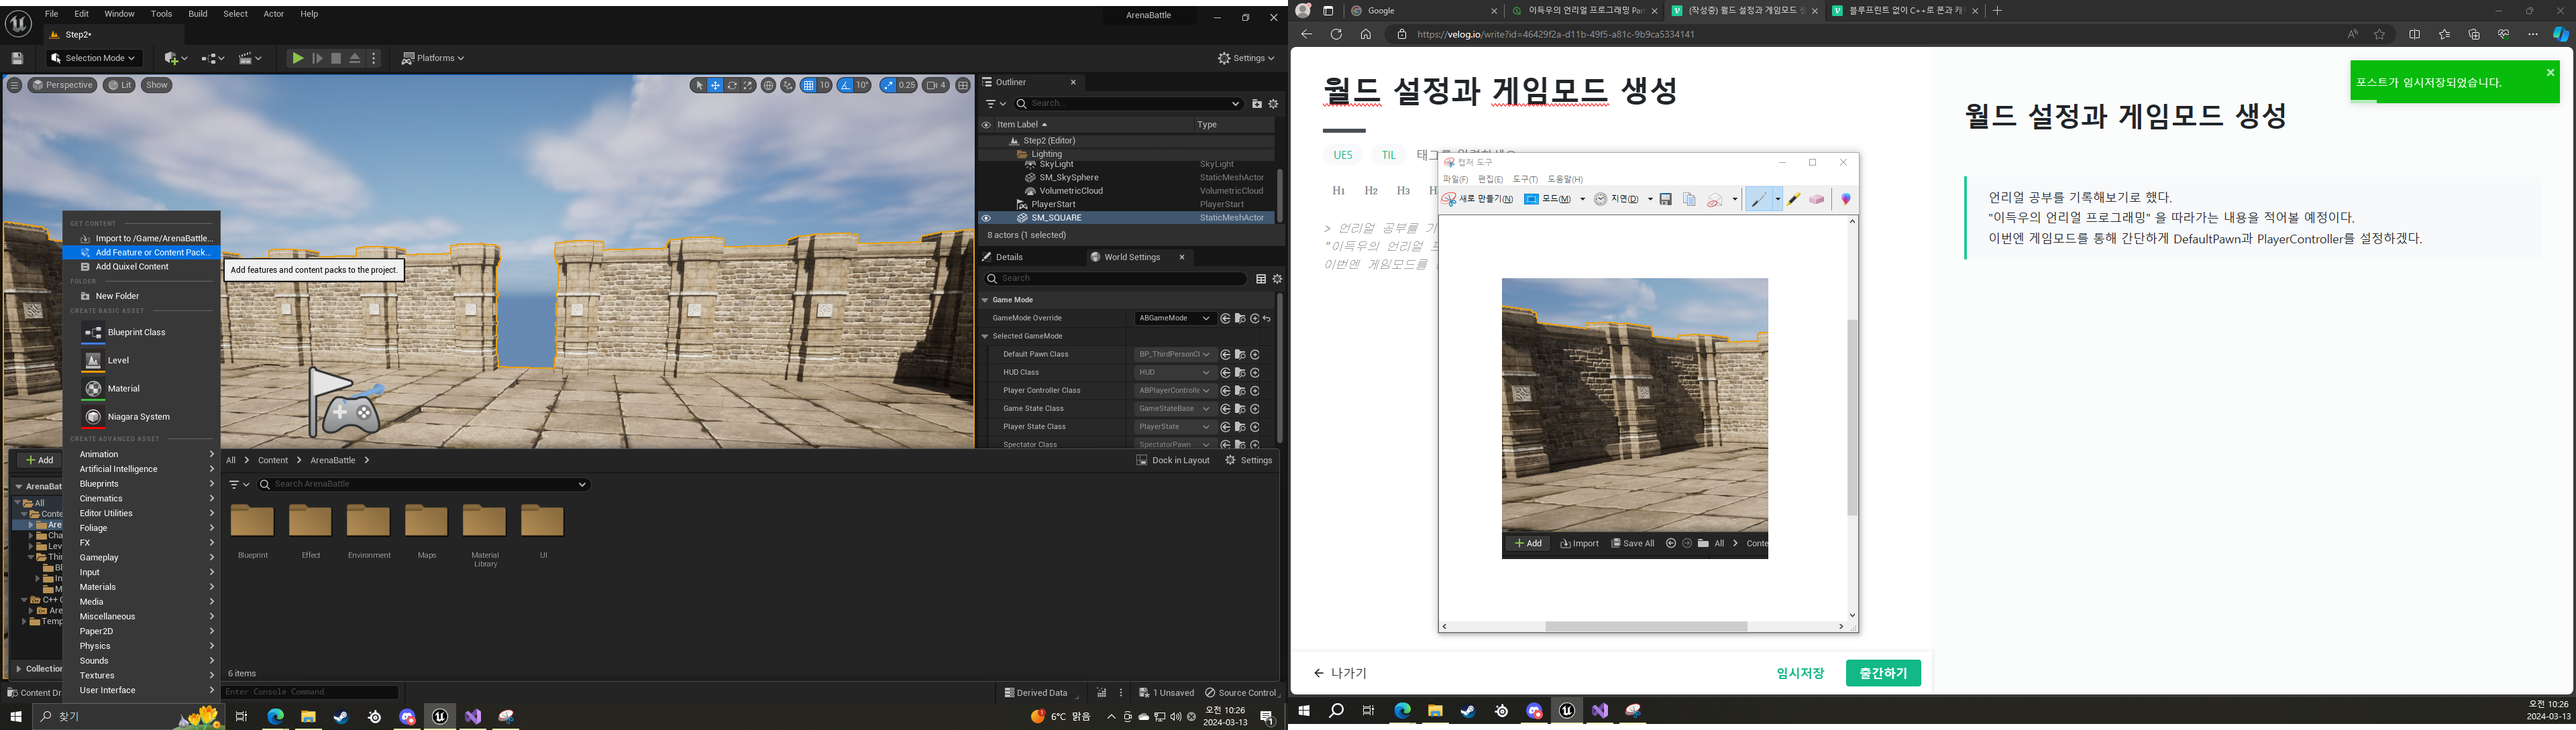This screenshot has height=730, width=2576.
Task: Open the Platforms dropdown
Action: [x=433, y=59]
